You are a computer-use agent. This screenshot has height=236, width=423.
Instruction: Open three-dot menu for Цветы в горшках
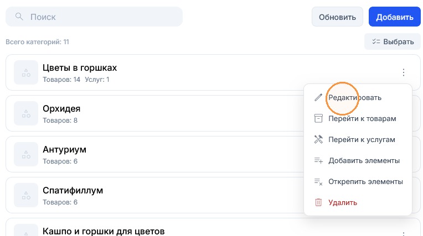pos(403,72)
